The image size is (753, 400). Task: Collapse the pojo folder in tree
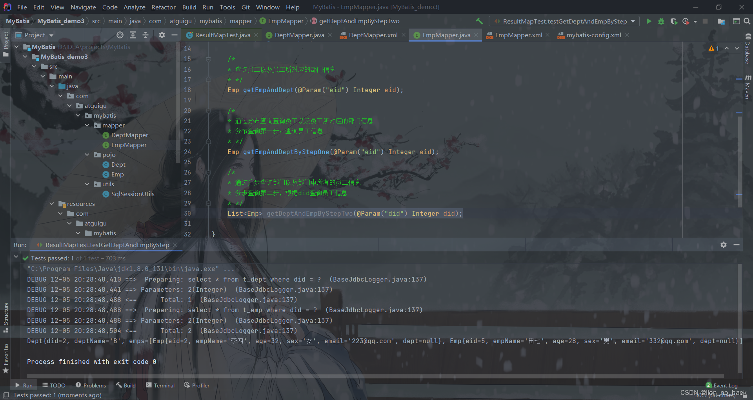pyautogui.click(x=87, y=155)
